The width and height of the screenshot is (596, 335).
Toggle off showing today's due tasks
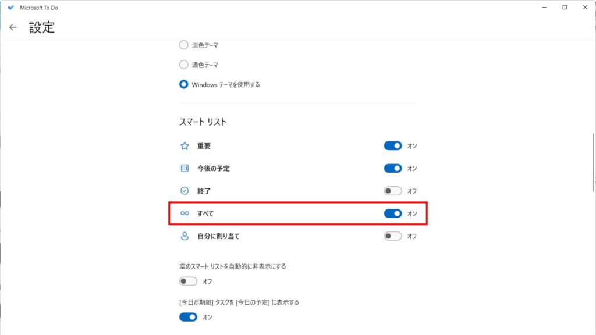coord(188,317)
